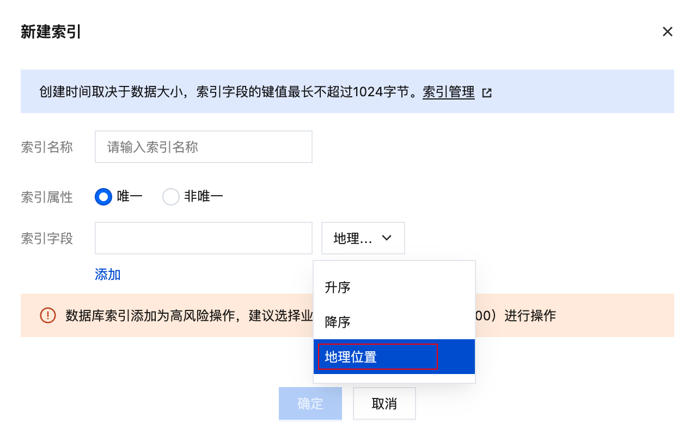696x436 pixels.
Task: Click the external link icon beside 索引管理
Action: [487, 93]
